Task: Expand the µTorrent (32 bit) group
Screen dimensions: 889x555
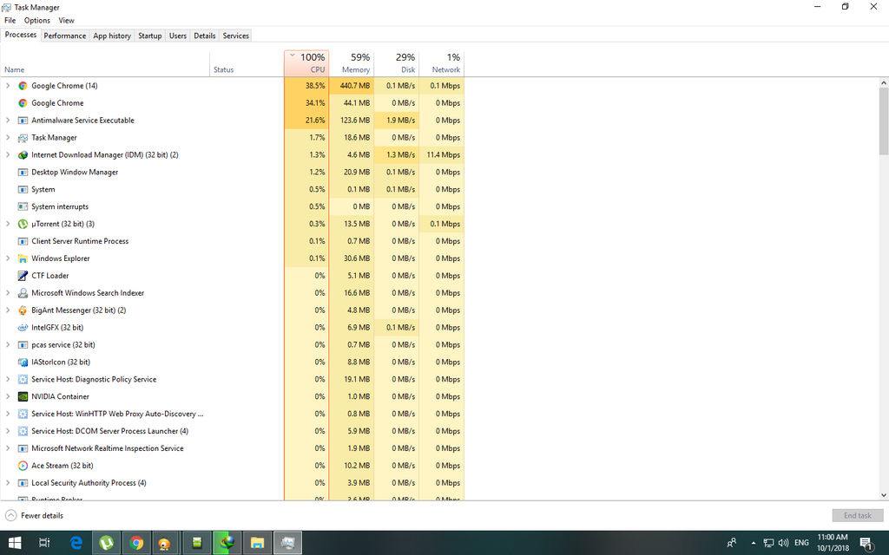Action: pyautogui.click(x=8, y=224)
